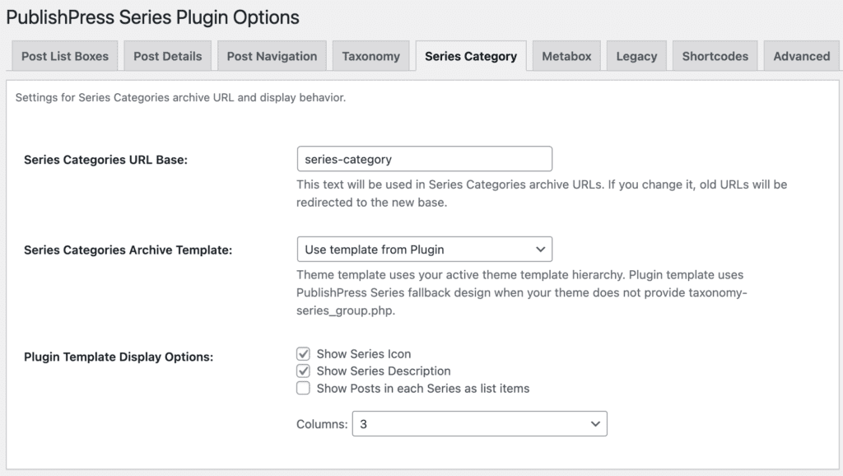Screen dimensions: 843x476
Task: Switch to the Shortcodes tab
Action: (715, 56)
